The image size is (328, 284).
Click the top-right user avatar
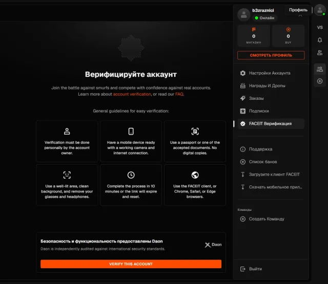tap(320, 10)
